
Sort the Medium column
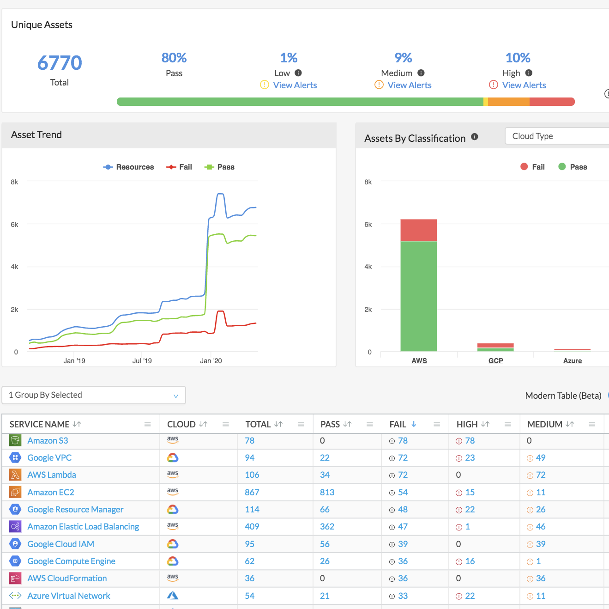tap(570, 424)
